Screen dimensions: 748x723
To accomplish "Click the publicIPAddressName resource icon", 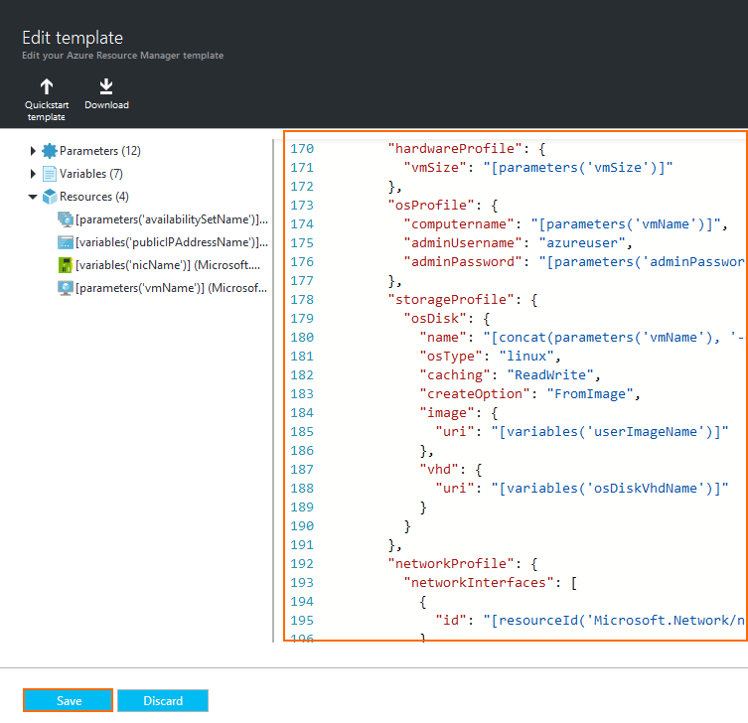I will click(x=65, y=242).
